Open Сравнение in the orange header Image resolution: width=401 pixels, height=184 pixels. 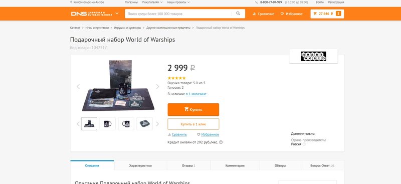[263, 14]
